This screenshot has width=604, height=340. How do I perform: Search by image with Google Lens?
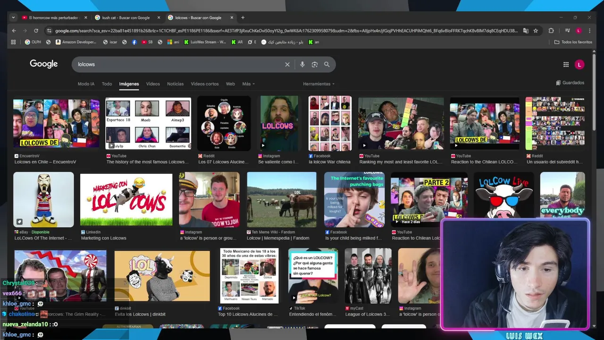click(x=315, y=64)
